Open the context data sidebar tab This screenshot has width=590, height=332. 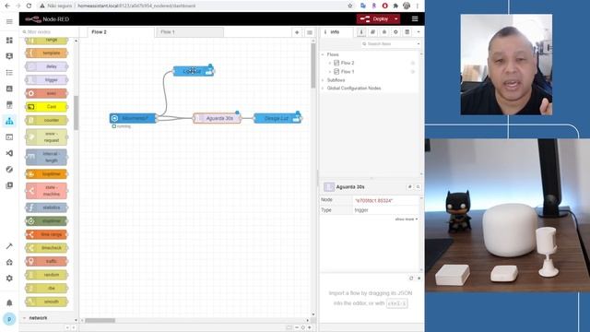click(407, 32)
